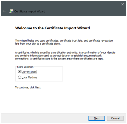Cancel the Certificate Import Wizard

(115, 118)
